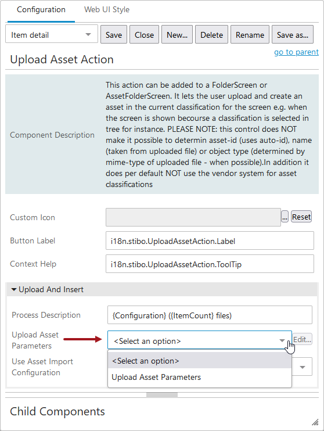Select the Configuration tab
Screen dimensions: 324x431
coord(41,10)
